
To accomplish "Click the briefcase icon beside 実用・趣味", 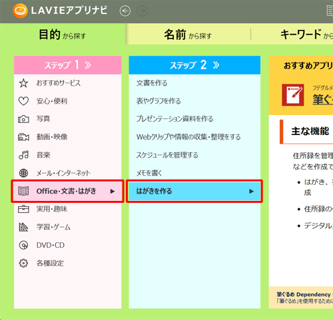I will [x=23, y=209].
